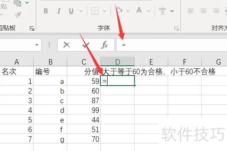
Task: Toggle Underline formatting button
Action: click(71, 11)
